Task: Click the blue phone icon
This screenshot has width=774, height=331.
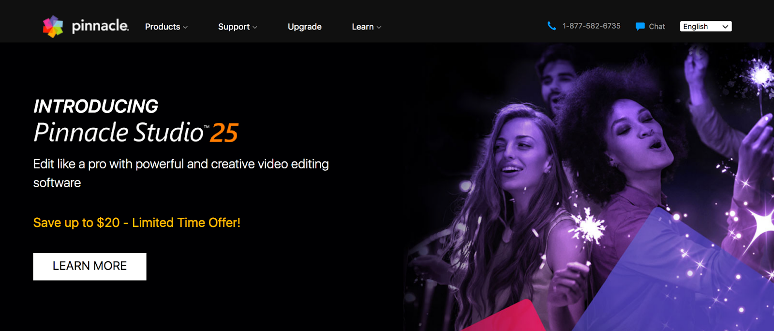Action: 551,26
